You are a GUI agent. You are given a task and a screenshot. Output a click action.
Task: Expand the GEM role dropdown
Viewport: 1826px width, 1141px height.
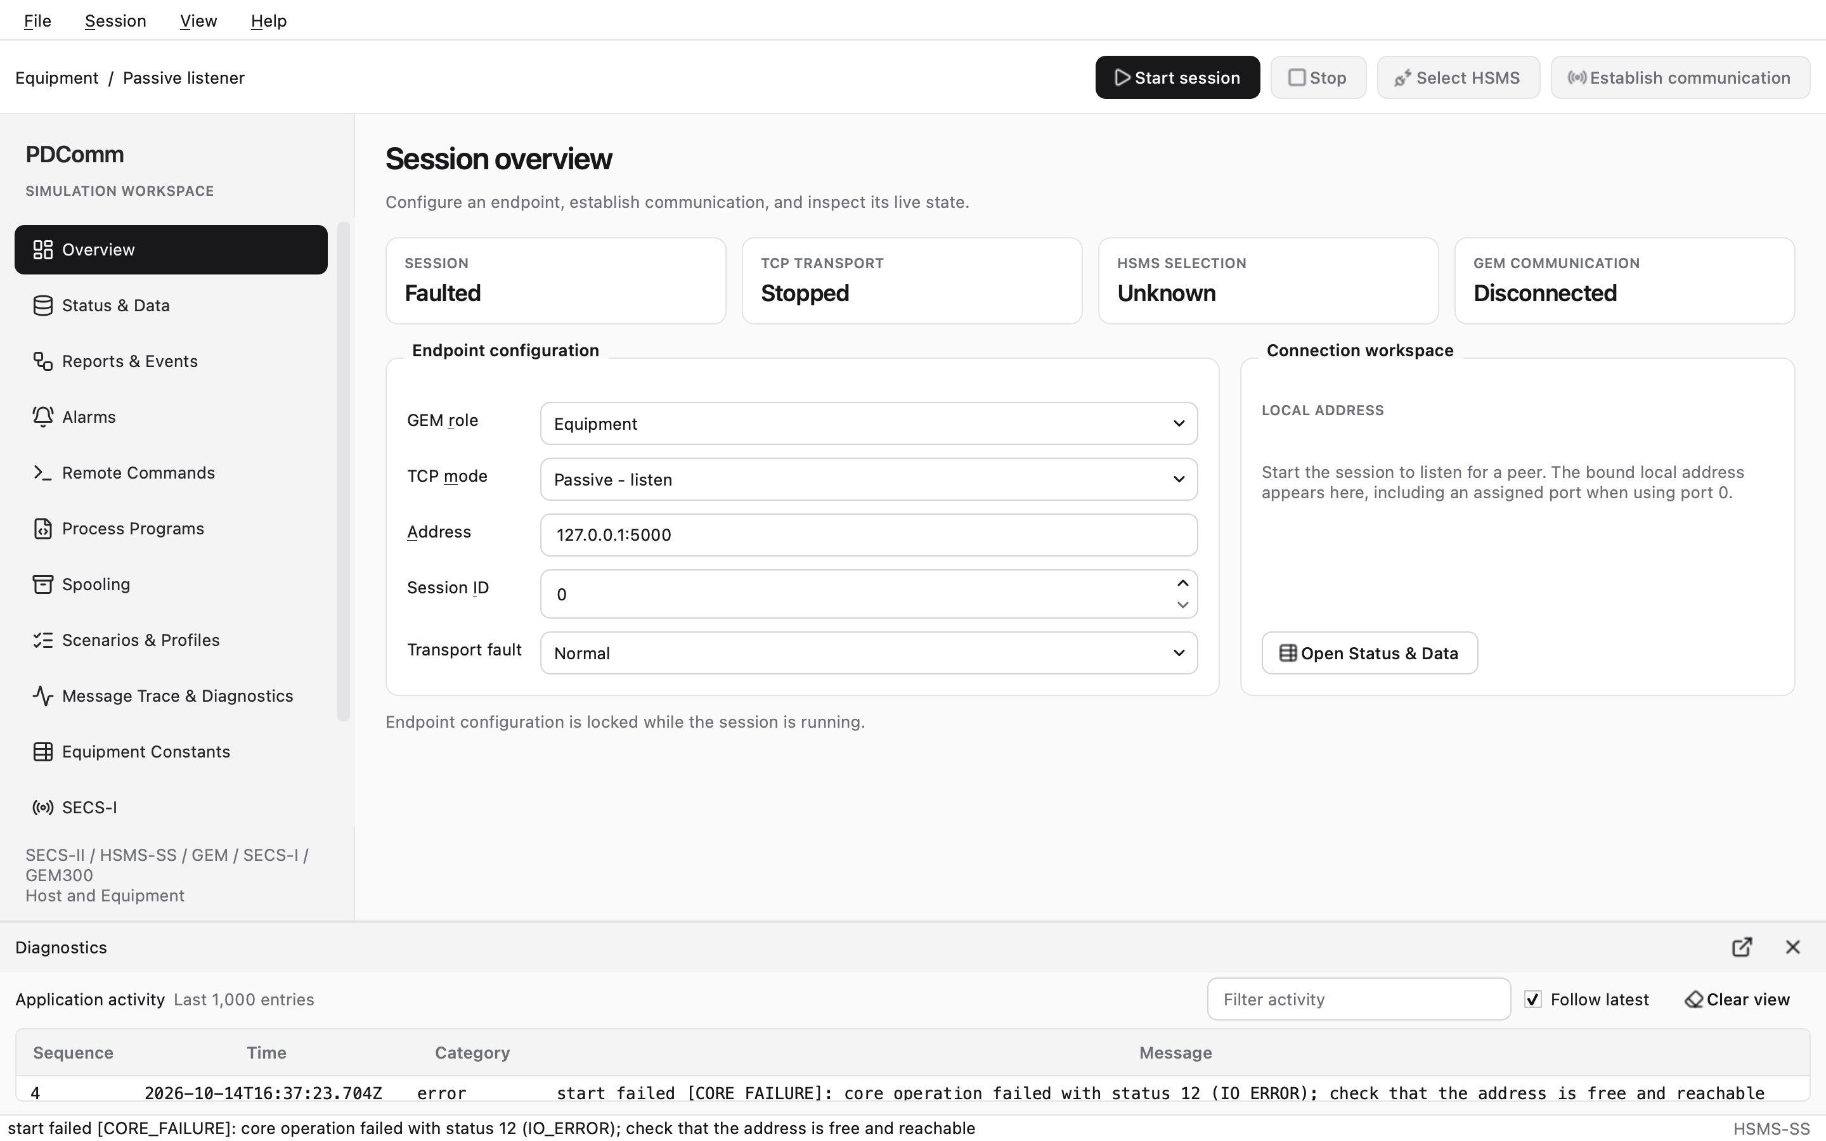click(869, 423)
